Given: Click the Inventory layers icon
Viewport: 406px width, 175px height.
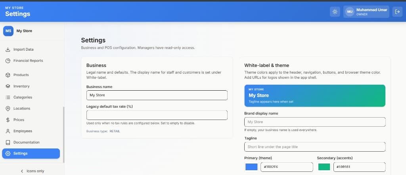Looking at the screenshot, I should (8, 86).
